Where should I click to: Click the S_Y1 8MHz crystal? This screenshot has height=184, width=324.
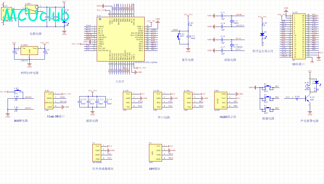coord(232,21)
